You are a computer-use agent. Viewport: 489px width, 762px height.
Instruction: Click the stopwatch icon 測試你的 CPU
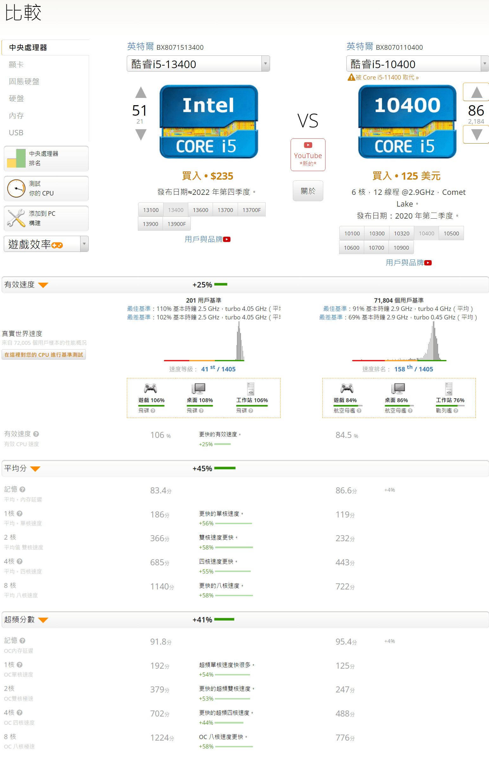[x=16, y=188]
